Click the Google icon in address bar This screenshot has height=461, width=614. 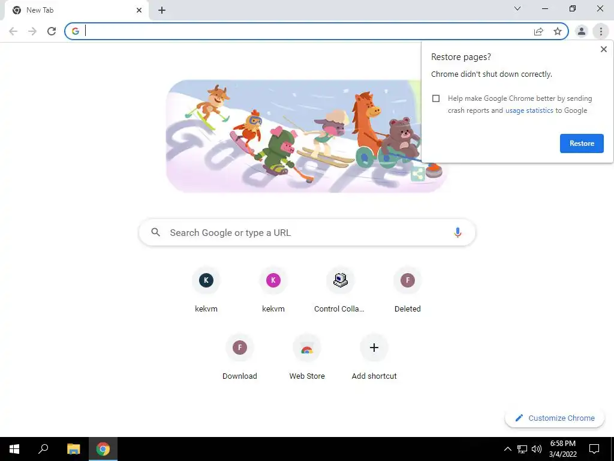(76, 31)
